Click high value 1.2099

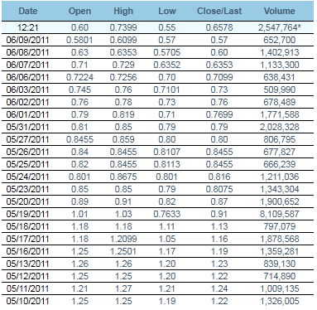coord(123,239)
